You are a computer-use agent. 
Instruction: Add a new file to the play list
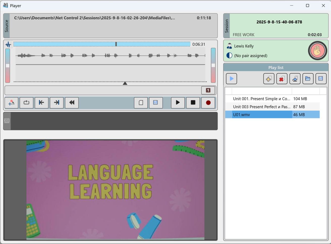(x=269, y=79)
